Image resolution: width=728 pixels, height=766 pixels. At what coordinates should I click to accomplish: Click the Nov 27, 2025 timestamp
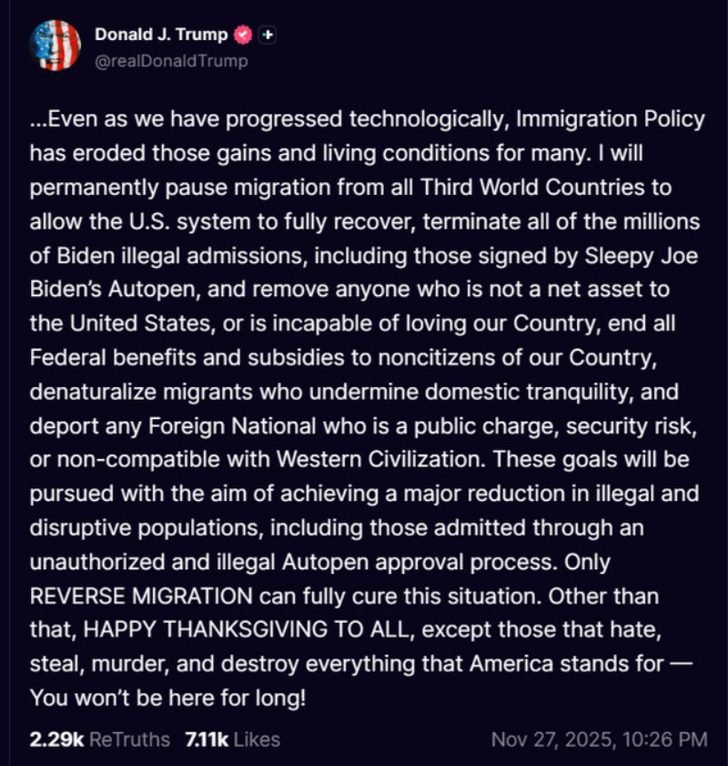pos(553,739)
